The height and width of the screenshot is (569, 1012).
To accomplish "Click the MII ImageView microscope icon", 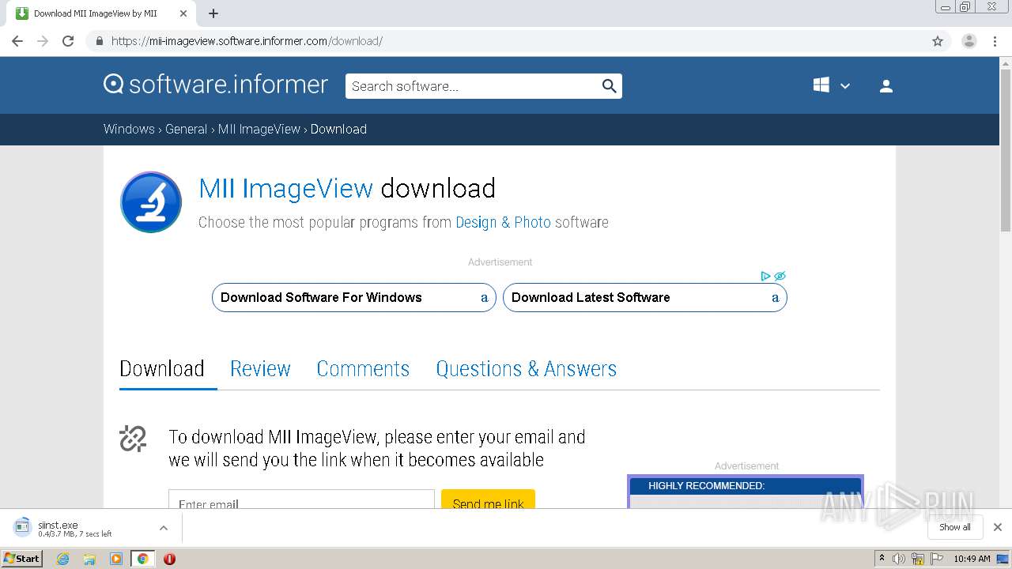I will (151, 202).
